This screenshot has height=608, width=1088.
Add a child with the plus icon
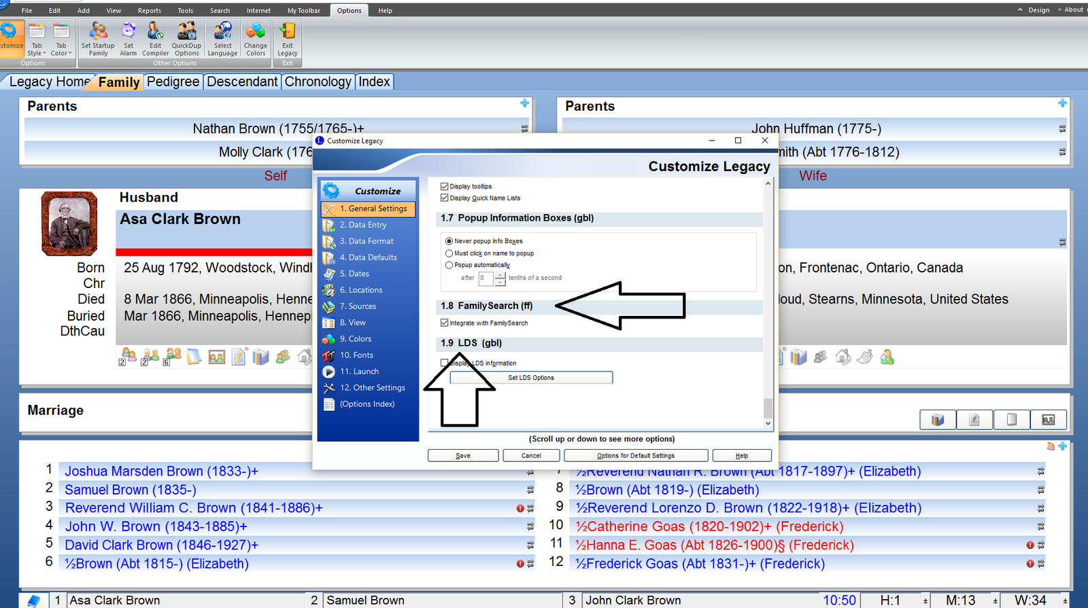pyautogui.click(x=1062, y=446)
